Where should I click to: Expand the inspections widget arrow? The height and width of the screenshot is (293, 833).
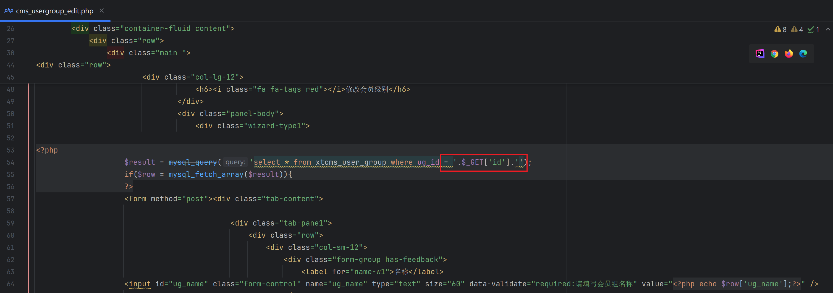point(828,29)
